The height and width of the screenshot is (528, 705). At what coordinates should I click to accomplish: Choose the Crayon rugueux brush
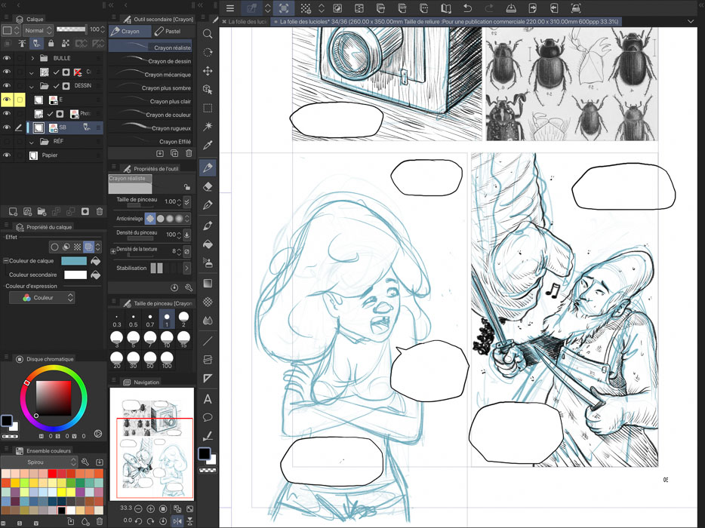pos(169,128)
